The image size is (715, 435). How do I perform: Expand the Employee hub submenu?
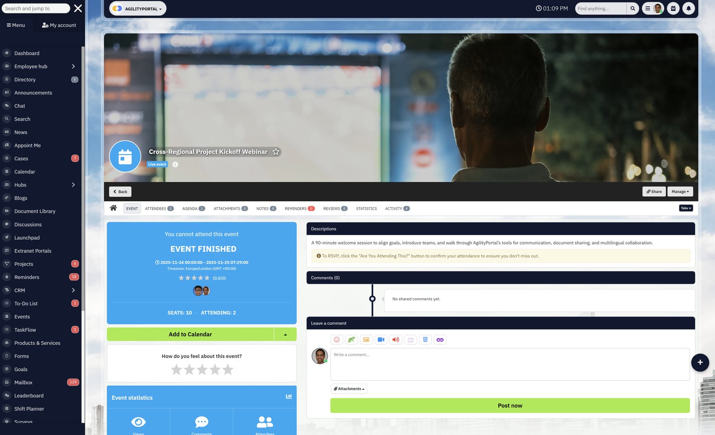(73, 67)
